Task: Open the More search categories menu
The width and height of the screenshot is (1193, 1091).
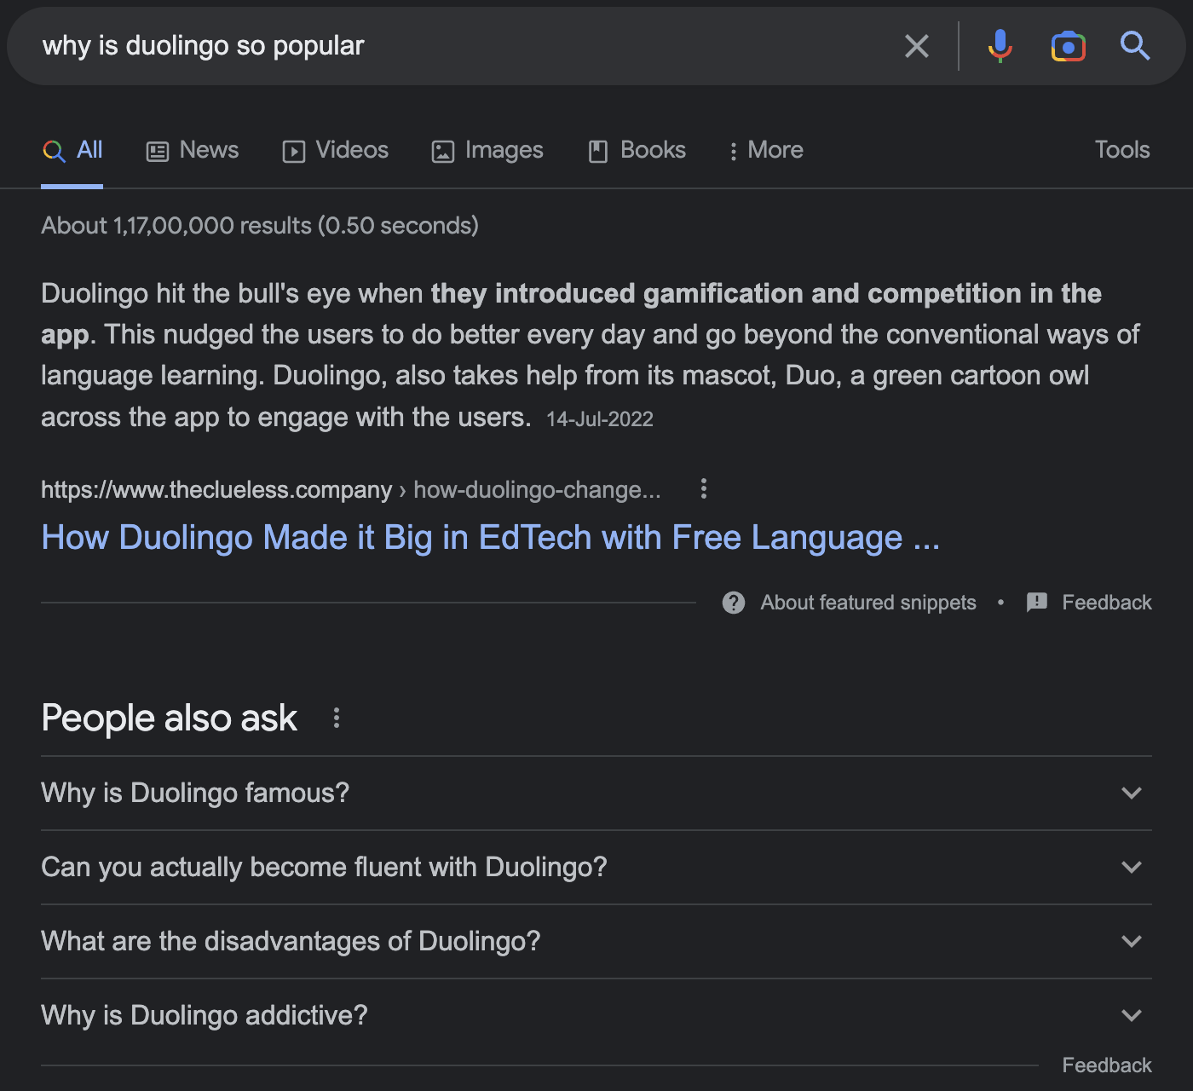Action: tap(766, 151)
